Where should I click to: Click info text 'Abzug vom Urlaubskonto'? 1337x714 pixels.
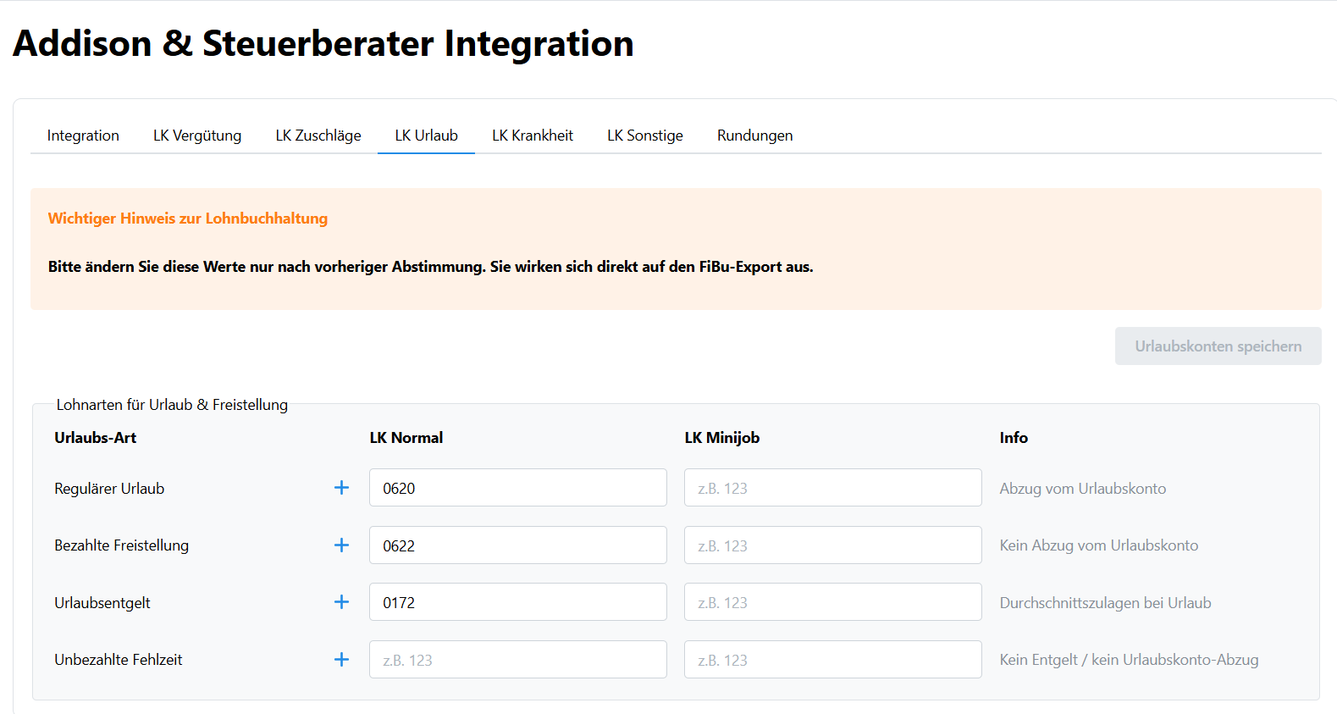tap(1083, 489)
